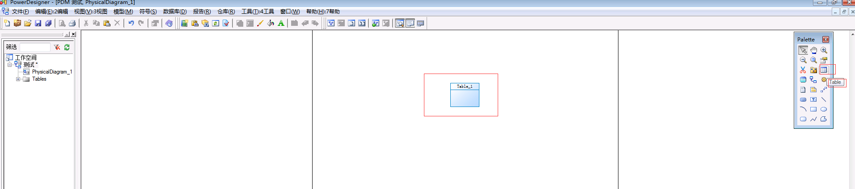The image size is (855, 189).
Task: Select the Polyline tool in Palette
Action: click(813, 119)
